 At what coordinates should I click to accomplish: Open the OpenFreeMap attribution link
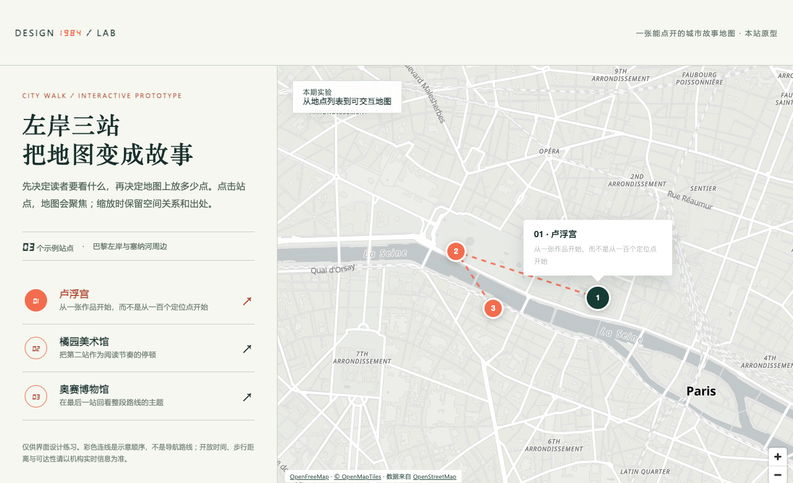coord(309,477)
